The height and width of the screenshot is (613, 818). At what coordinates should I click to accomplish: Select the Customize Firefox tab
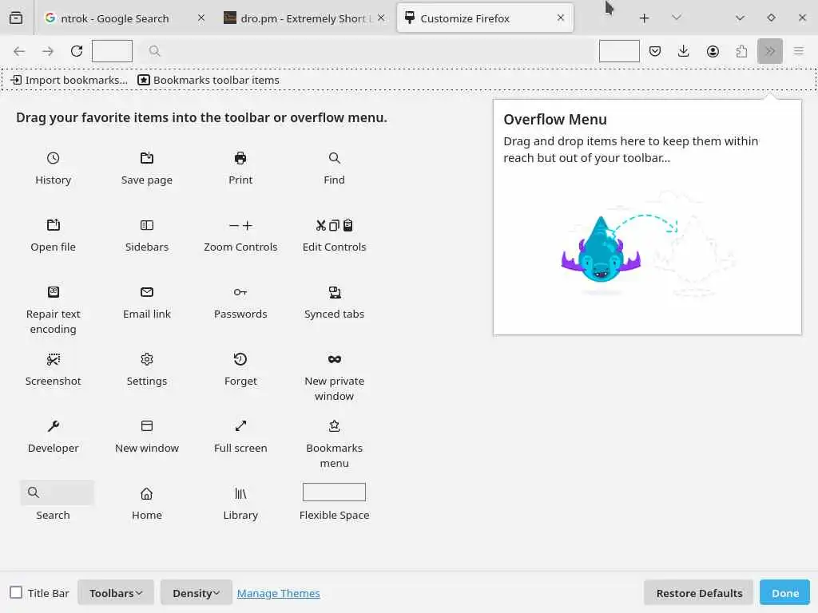[x=485, y=18]
